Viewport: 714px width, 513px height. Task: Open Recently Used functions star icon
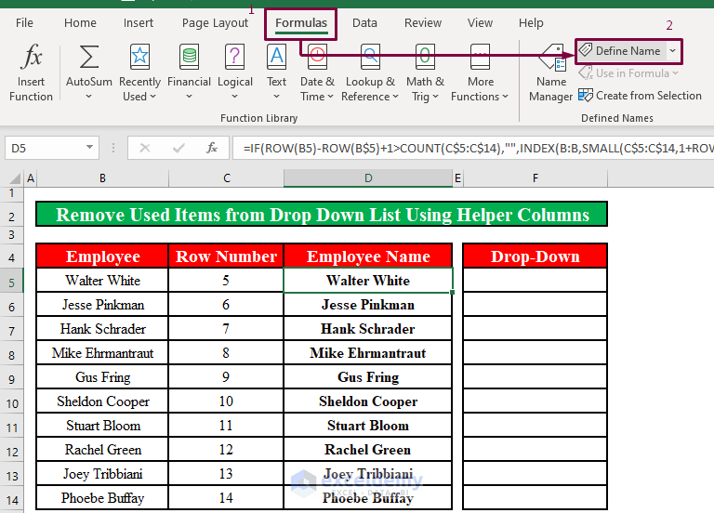tap(139, 57)
